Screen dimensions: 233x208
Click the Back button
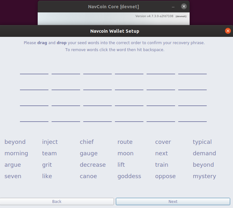tap(57, 201)
